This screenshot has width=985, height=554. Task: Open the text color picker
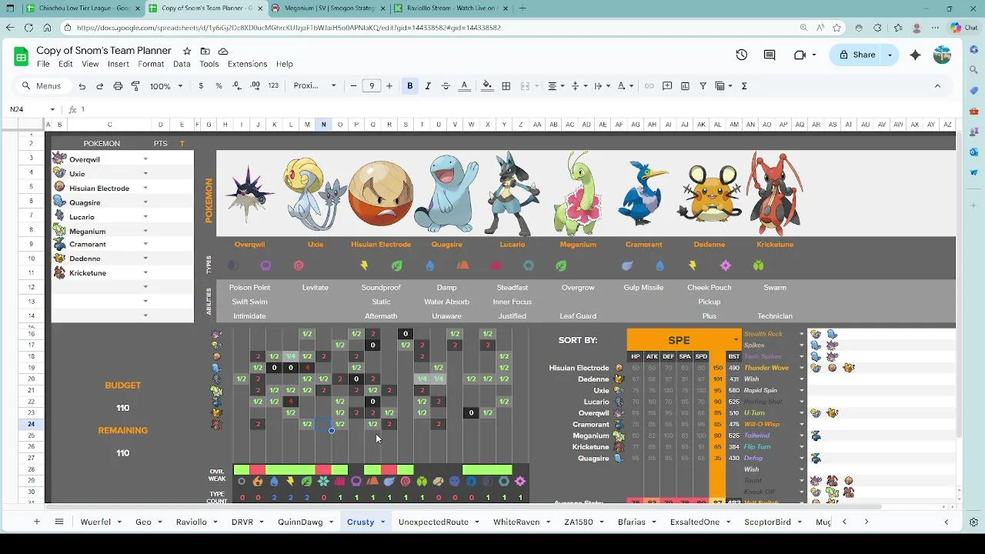coord(464,86)
